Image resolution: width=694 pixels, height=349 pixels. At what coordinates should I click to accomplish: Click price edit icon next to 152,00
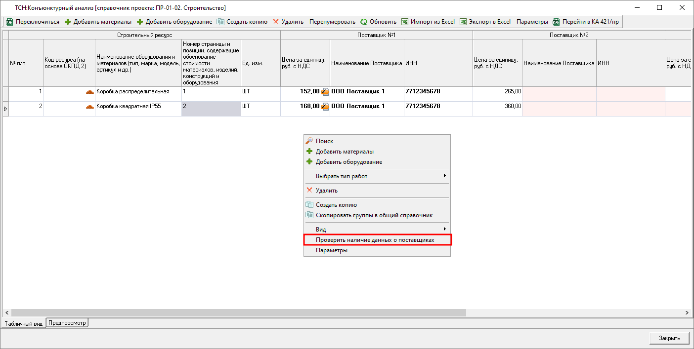325,92
